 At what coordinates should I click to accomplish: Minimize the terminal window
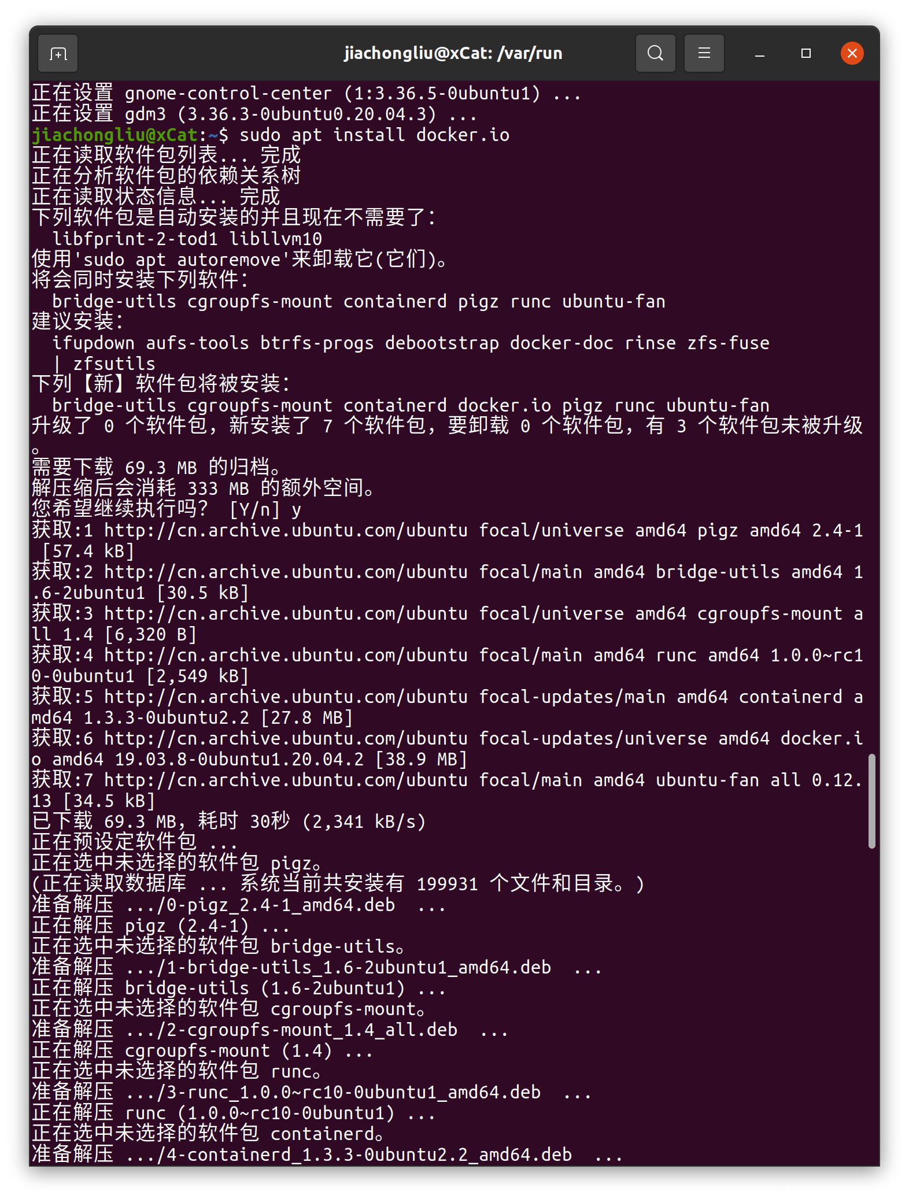760,54
